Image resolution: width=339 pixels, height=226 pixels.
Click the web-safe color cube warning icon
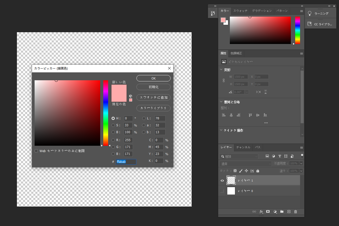click(x=131, y=96)
